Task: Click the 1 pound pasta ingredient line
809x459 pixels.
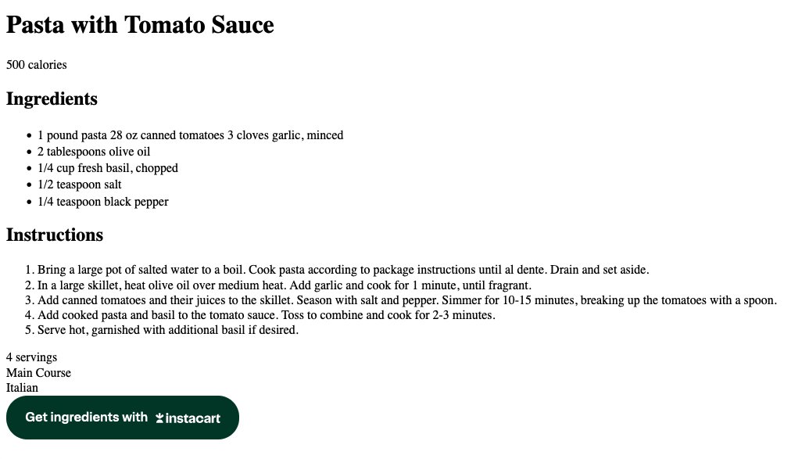Action: 191,135
